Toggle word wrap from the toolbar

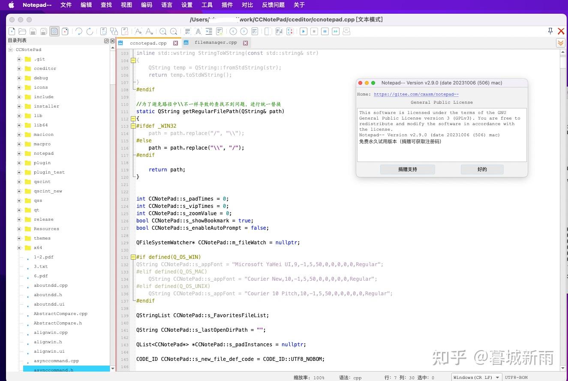tap(187, 31)
